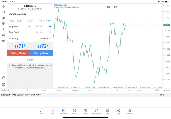Open the drawing objects shapes icon
The height and width of the screenshot is (119, 171).
(4, 35)
